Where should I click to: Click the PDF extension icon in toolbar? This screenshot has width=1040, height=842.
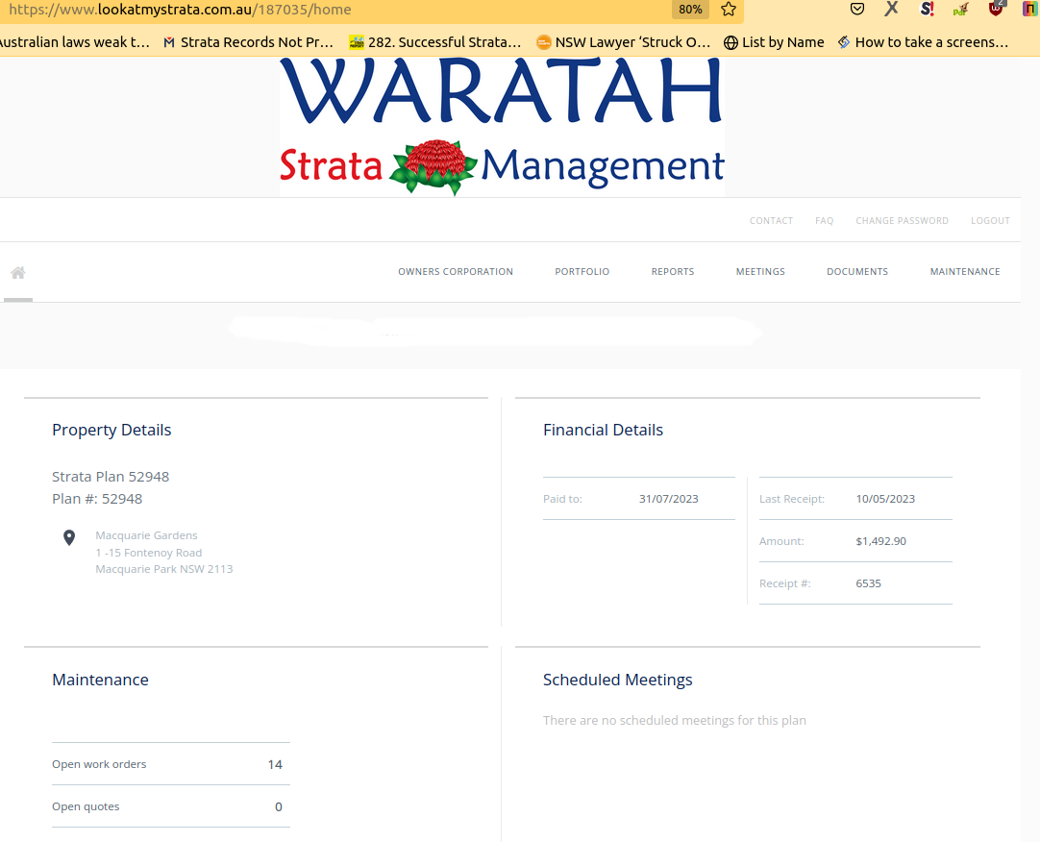click(960, 10)
